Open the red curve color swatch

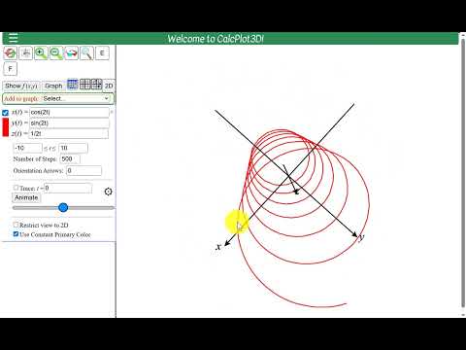(6, 127)
